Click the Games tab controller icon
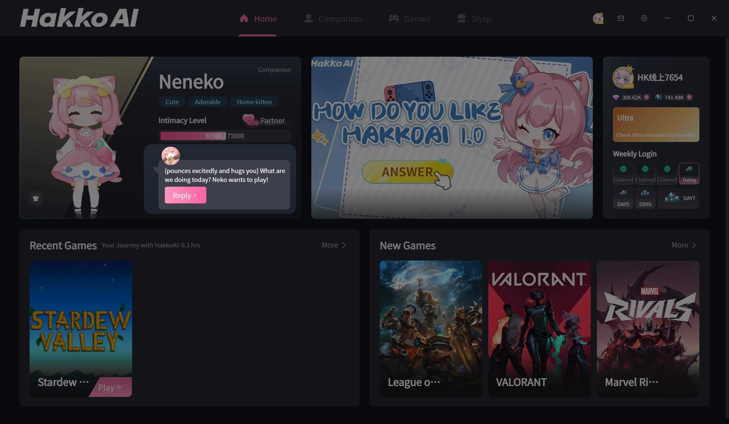729x424 pixels. point(393,18)
